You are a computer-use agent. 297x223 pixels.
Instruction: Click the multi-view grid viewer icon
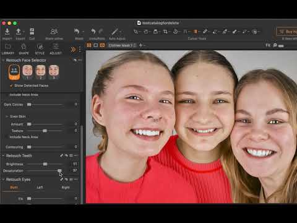(x=89, y=45)
